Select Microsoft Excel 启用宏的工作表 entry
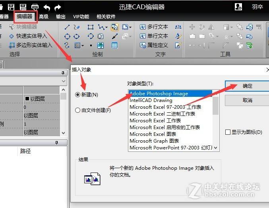The height and width of the screenshot is (208, 269). pos(170,128)
